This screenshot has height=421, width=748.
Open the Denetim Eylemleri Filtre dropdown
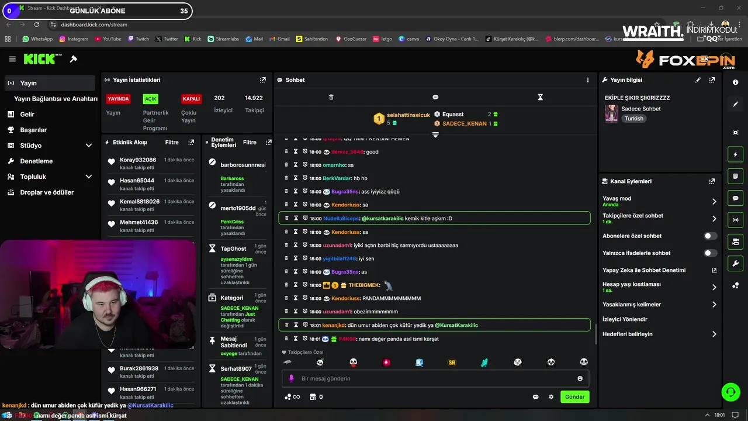[x=250, y=142]
